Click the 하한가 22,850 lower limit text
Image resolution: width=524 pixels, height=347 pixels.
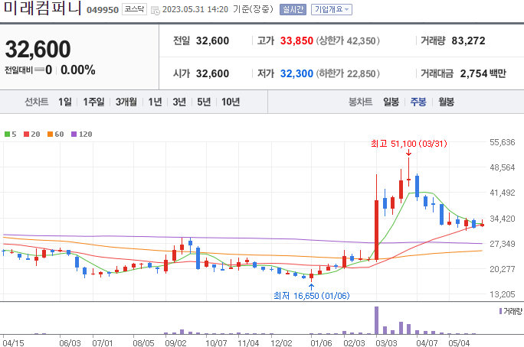coord(348,73)
